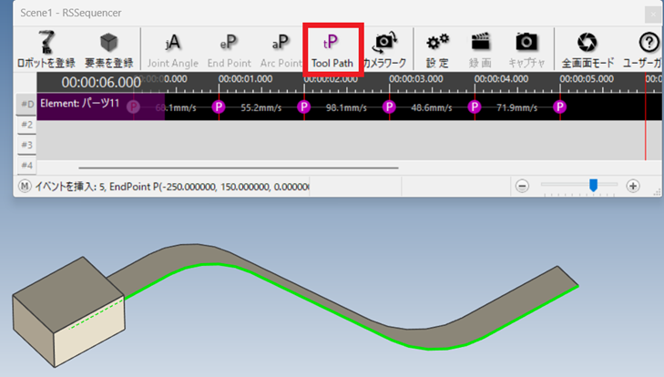This screenshot has width=664, height=377.
Task: Click P marker at 00:00:02.000
Action: pos(303,107)
